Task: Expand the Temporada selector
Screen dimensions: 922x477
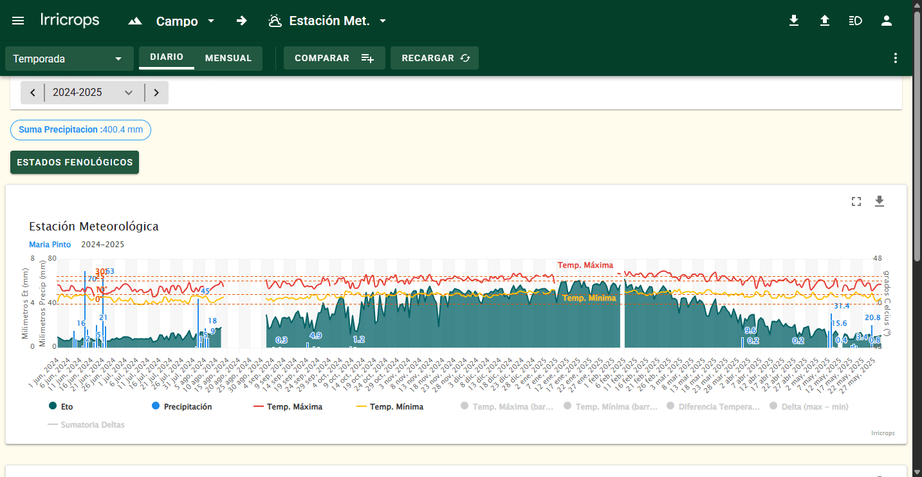Action: [69, 59]
